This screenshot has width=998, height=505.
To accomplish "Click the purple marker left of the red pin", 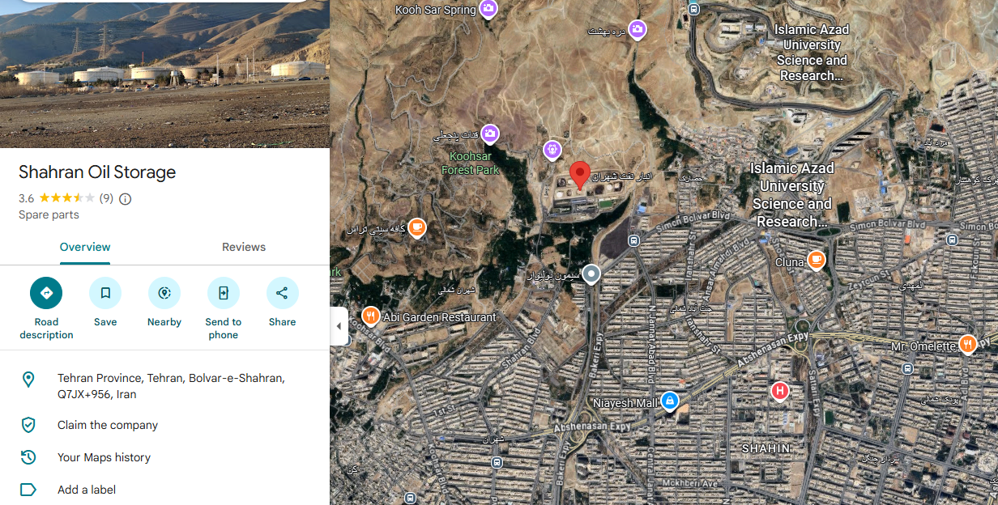I will [x=552, y=149].
